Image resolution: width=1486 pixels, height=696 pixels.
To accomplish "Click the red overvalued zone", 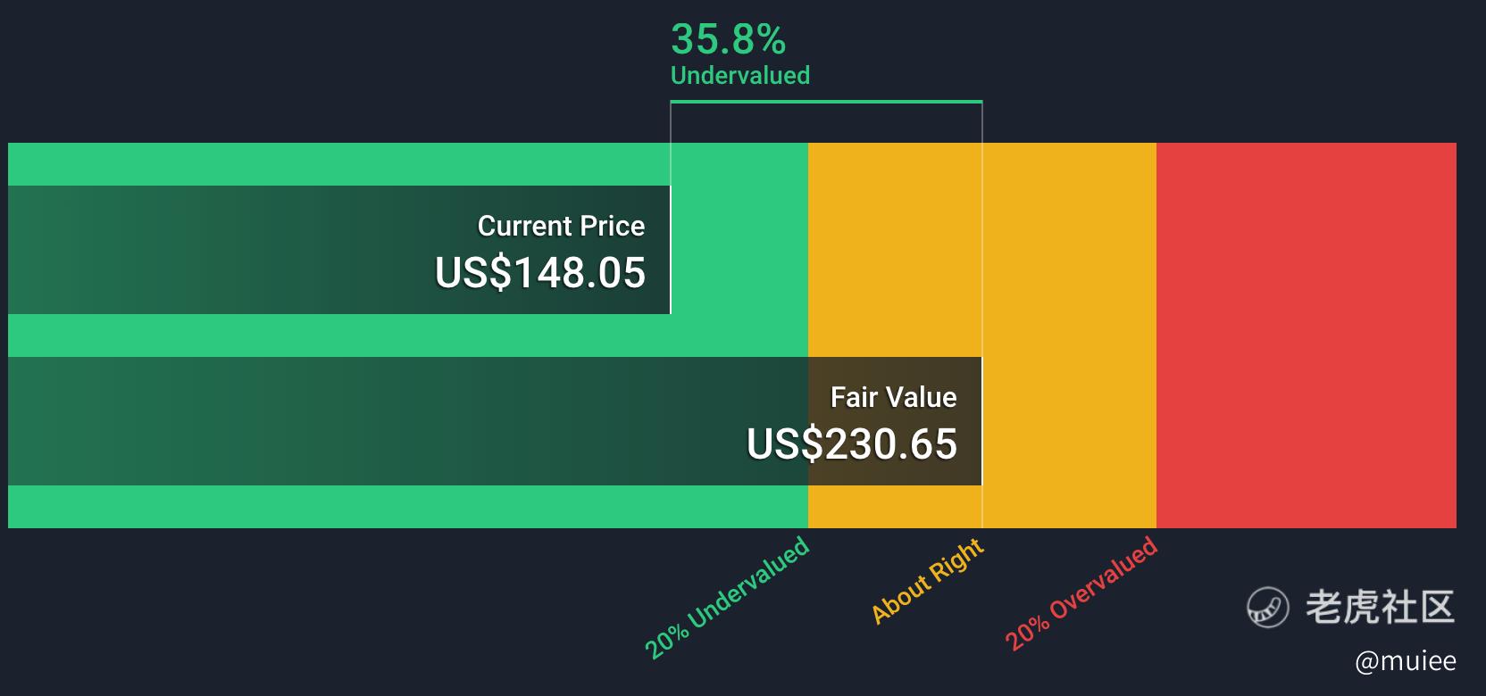I will [x=1306, y=335].
